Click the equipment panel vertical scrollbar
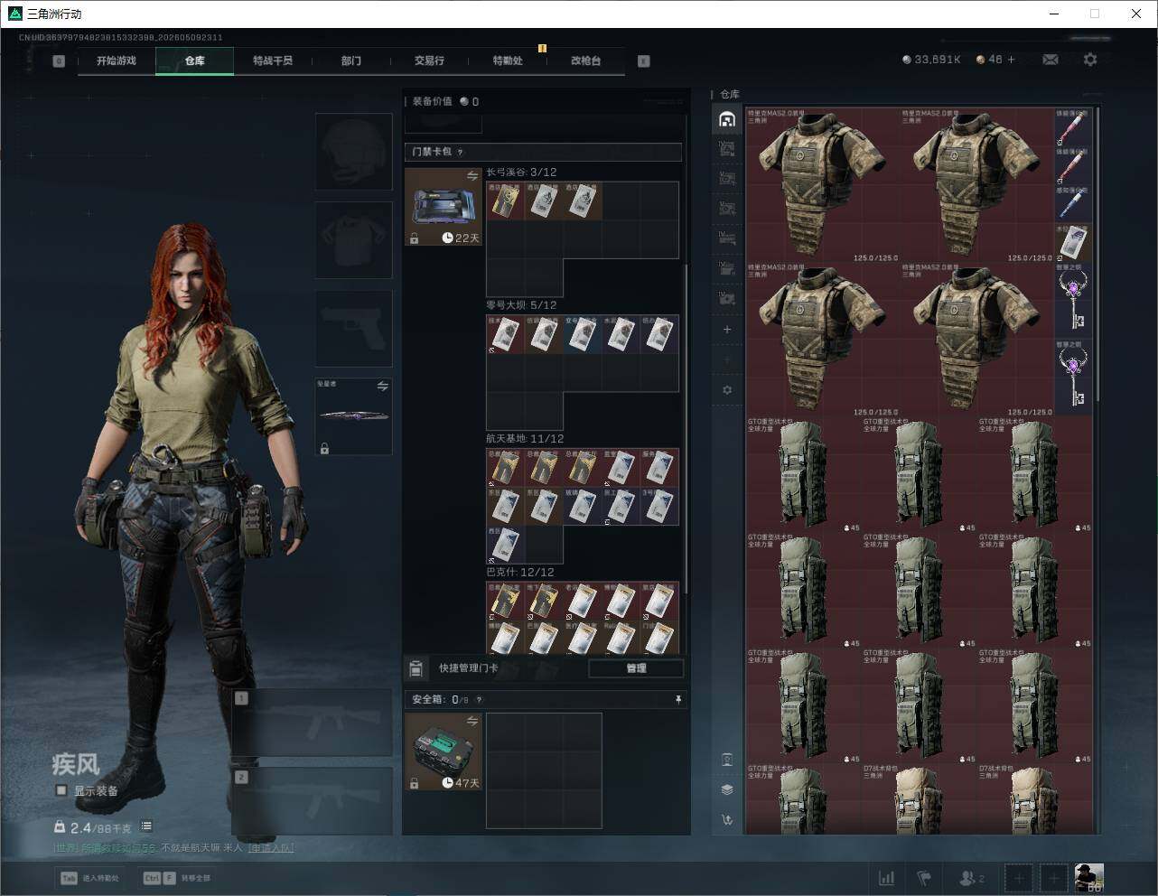 point(686,429)
